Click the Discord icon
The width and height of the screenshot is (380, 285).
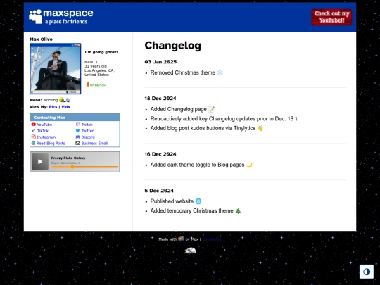click(77, 137)
